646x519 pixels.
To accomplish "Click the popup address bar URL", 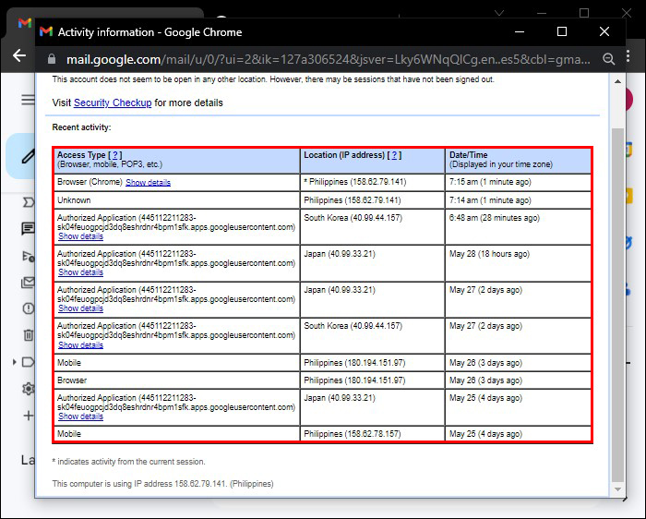I will pos(314,57).
